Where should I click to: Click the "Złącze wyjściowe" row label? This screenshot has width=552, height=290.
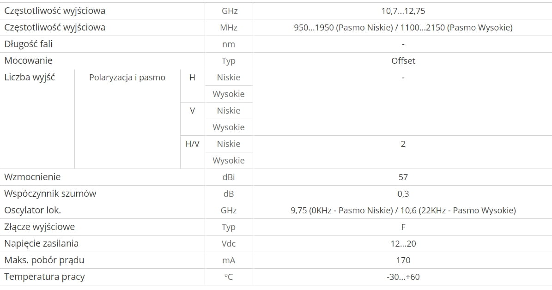pyautogui.click(x=39, y=227)
